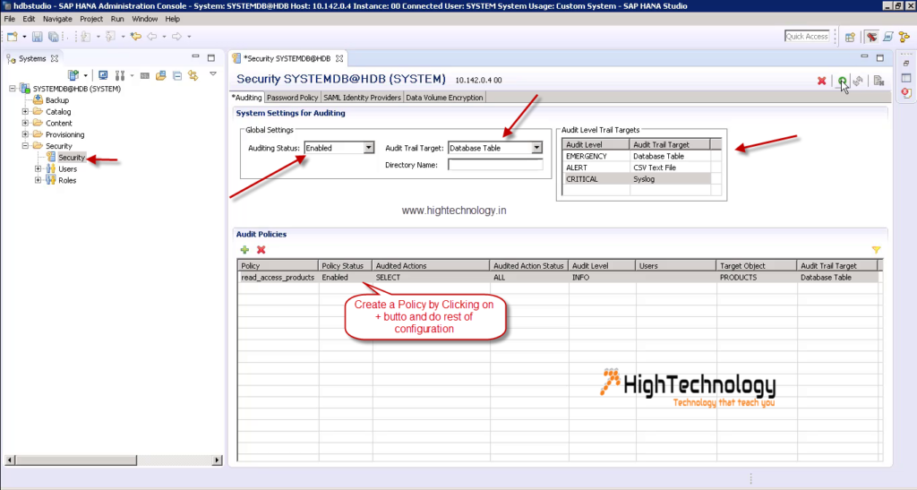917x490 pixels.
Task: Open the Run menu
Action: [117, 19]
